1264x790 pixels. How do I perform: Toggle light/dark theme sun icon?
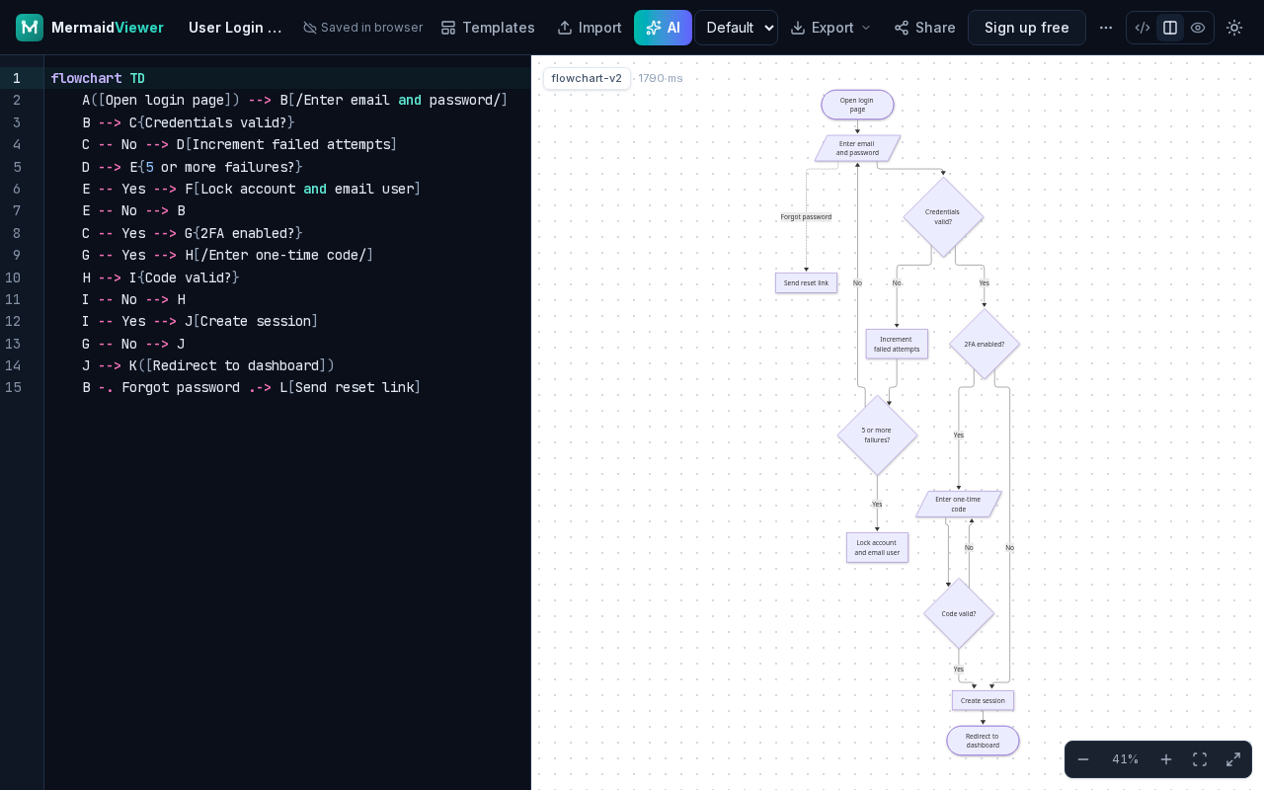1234,28
